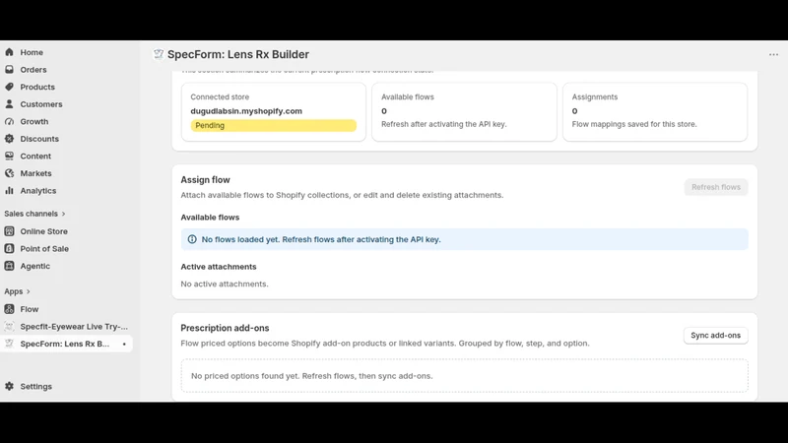
Task: Go to Markets
Action: pos(35,173)
